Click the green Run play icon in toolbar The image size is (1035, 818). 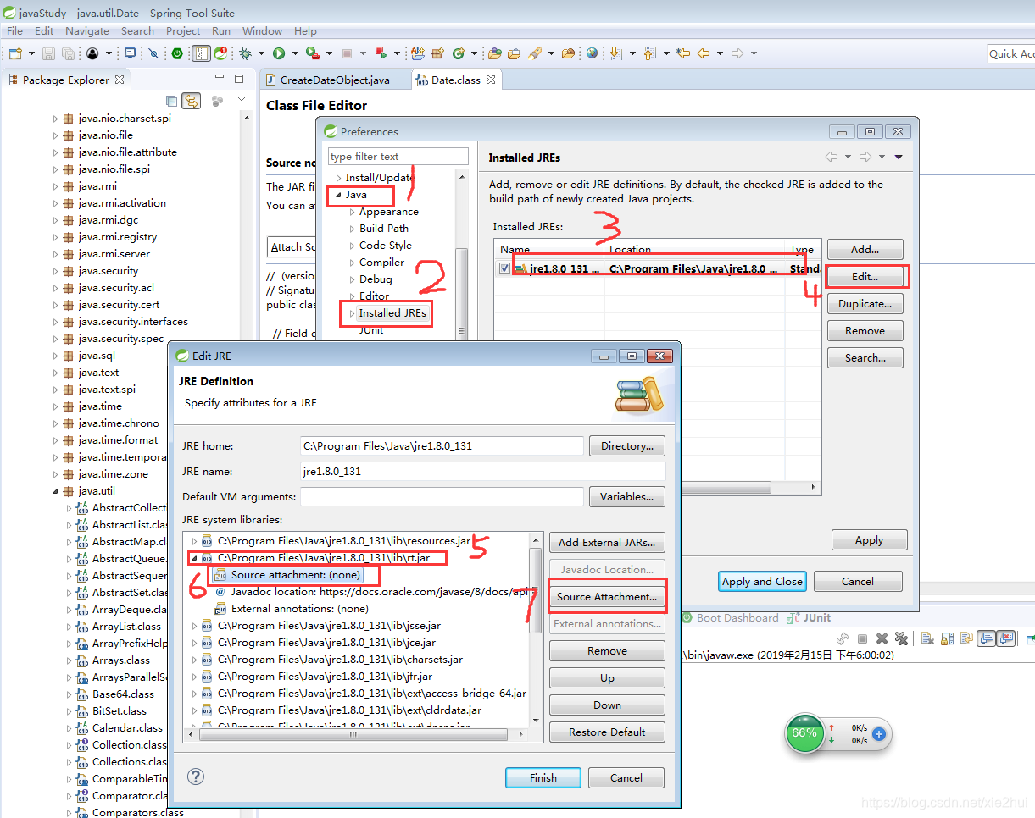tap(278, 53)
